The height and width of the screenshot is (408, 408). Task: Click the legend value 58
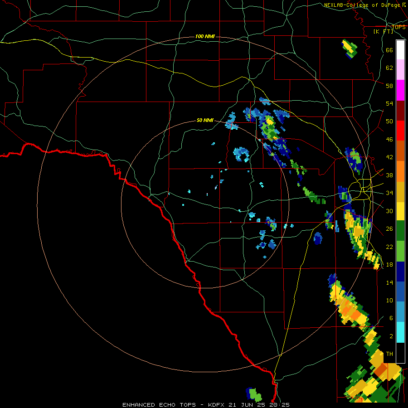pos(389,86)
